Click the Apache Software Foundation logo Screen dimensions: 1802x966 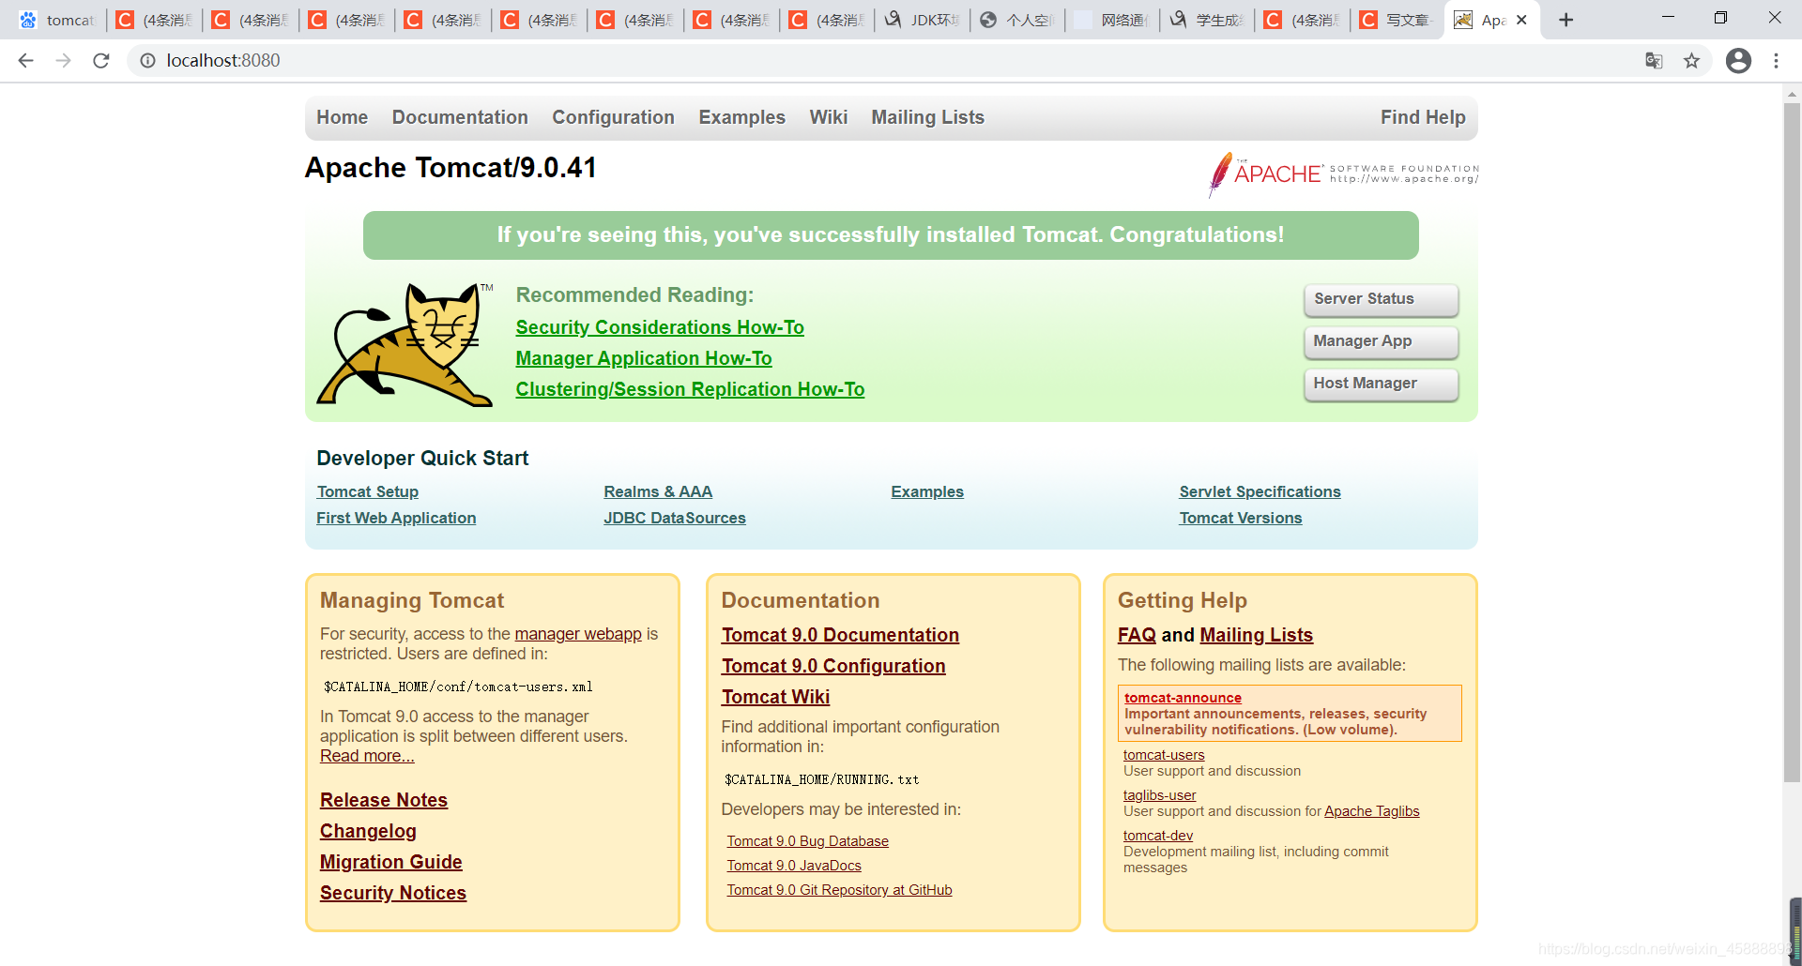pyautogui.click(x=1343, y=174)
